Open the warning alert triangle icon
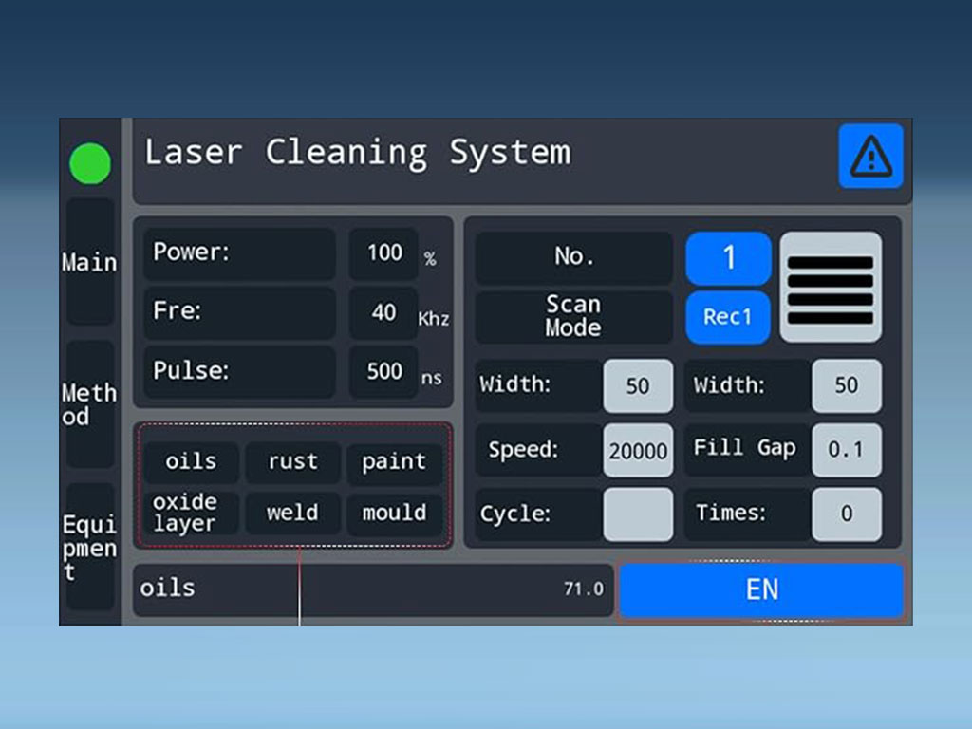This screenshot has width=972, height=729. (870, 156)
